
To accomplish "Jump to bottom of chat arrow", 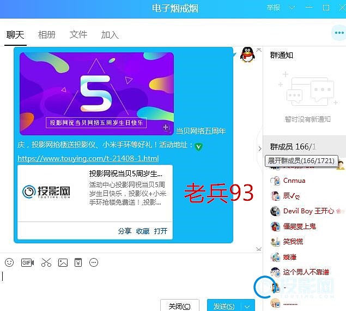I will [x=259, y=249].
